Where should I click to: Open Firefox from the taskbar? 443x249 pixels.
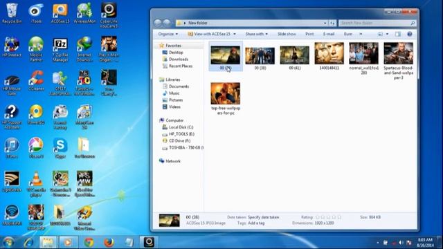coord(109,242)
